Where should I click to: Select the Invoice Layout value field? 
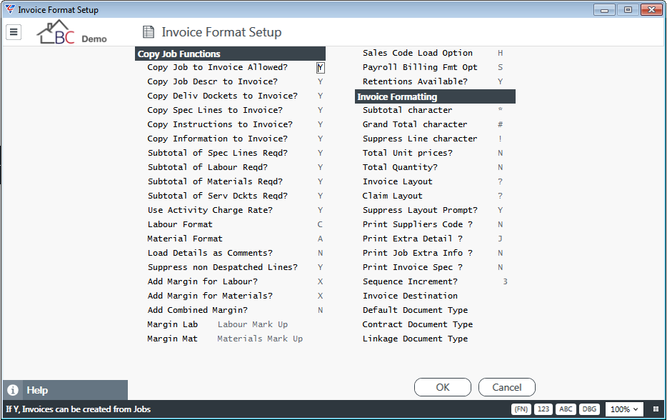tap(500, 181)
